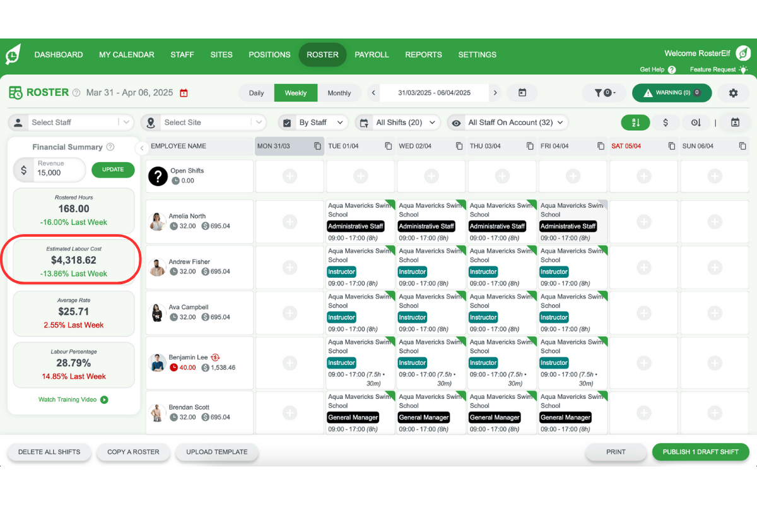The height and width of the screenshot is (505, 757).
Task: Open the filter funnel dropdown
Action: tap(606, 93)
